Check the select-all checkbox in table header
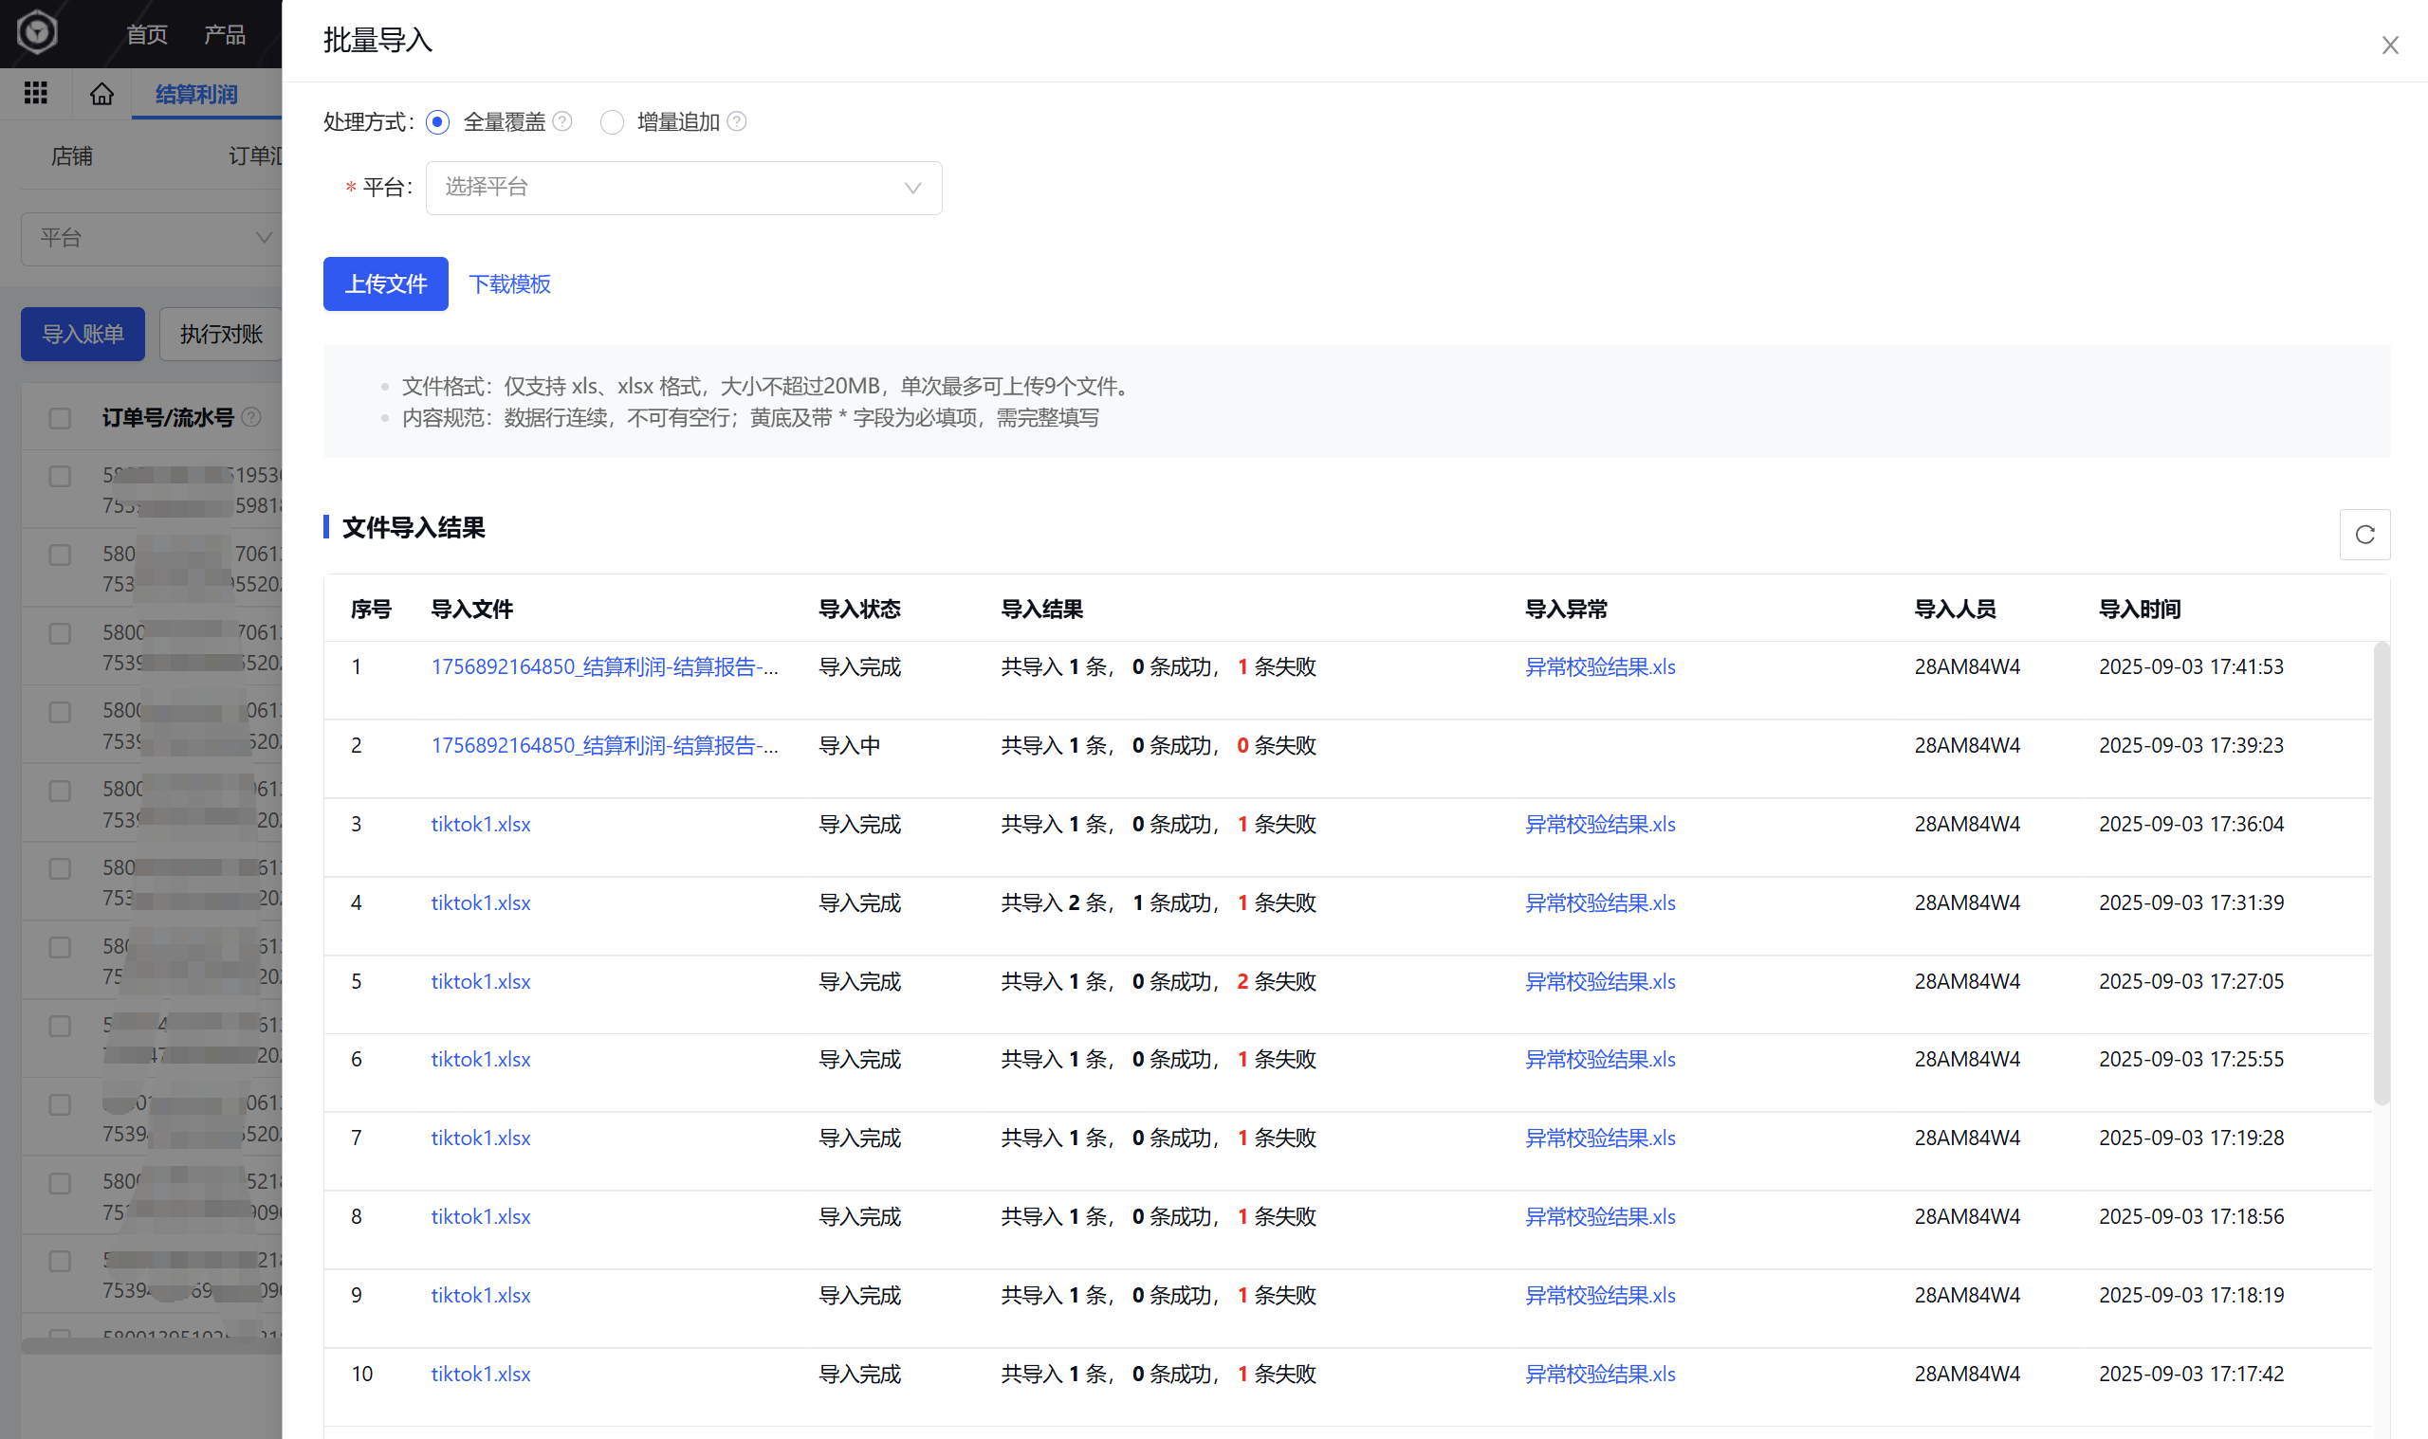The image size is (2428, 1439). coord(60,419)
